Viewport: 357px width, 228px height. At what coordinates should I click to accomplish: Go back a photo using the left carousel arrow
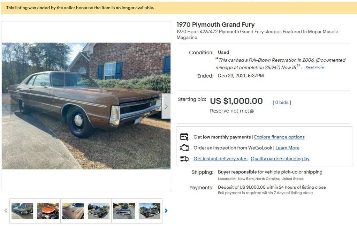click(x=6, y=107)
